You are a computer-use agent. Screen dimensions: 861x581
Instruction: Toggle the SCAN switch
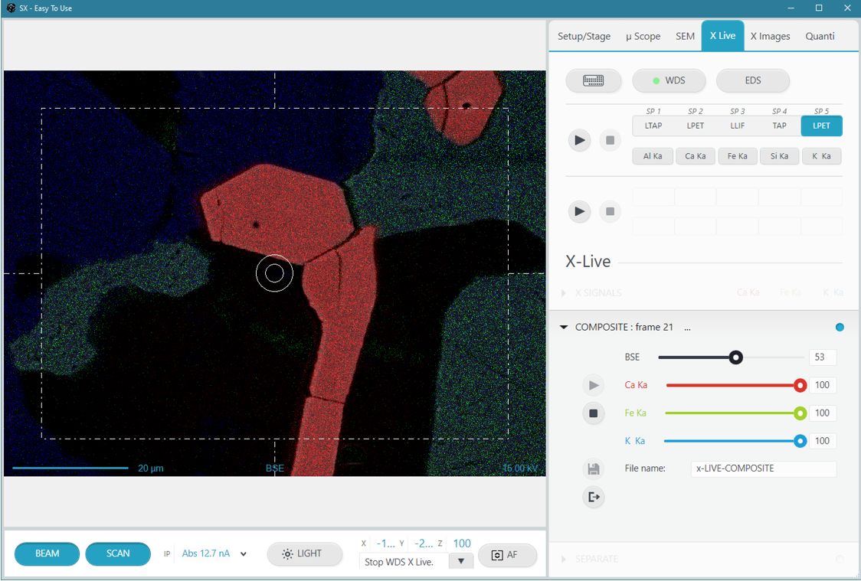point(118,553)
